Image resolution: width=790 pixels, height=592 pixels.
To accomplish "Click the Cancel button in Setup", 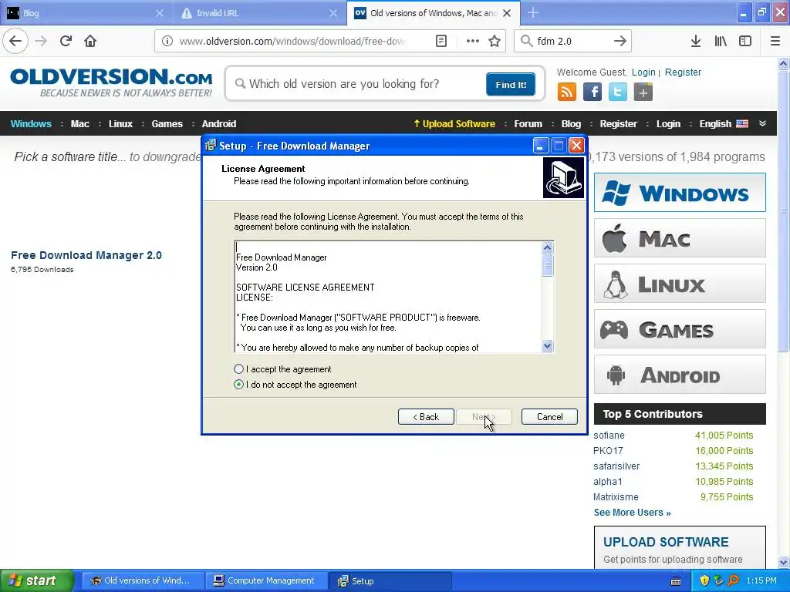I will coord(549,417).
